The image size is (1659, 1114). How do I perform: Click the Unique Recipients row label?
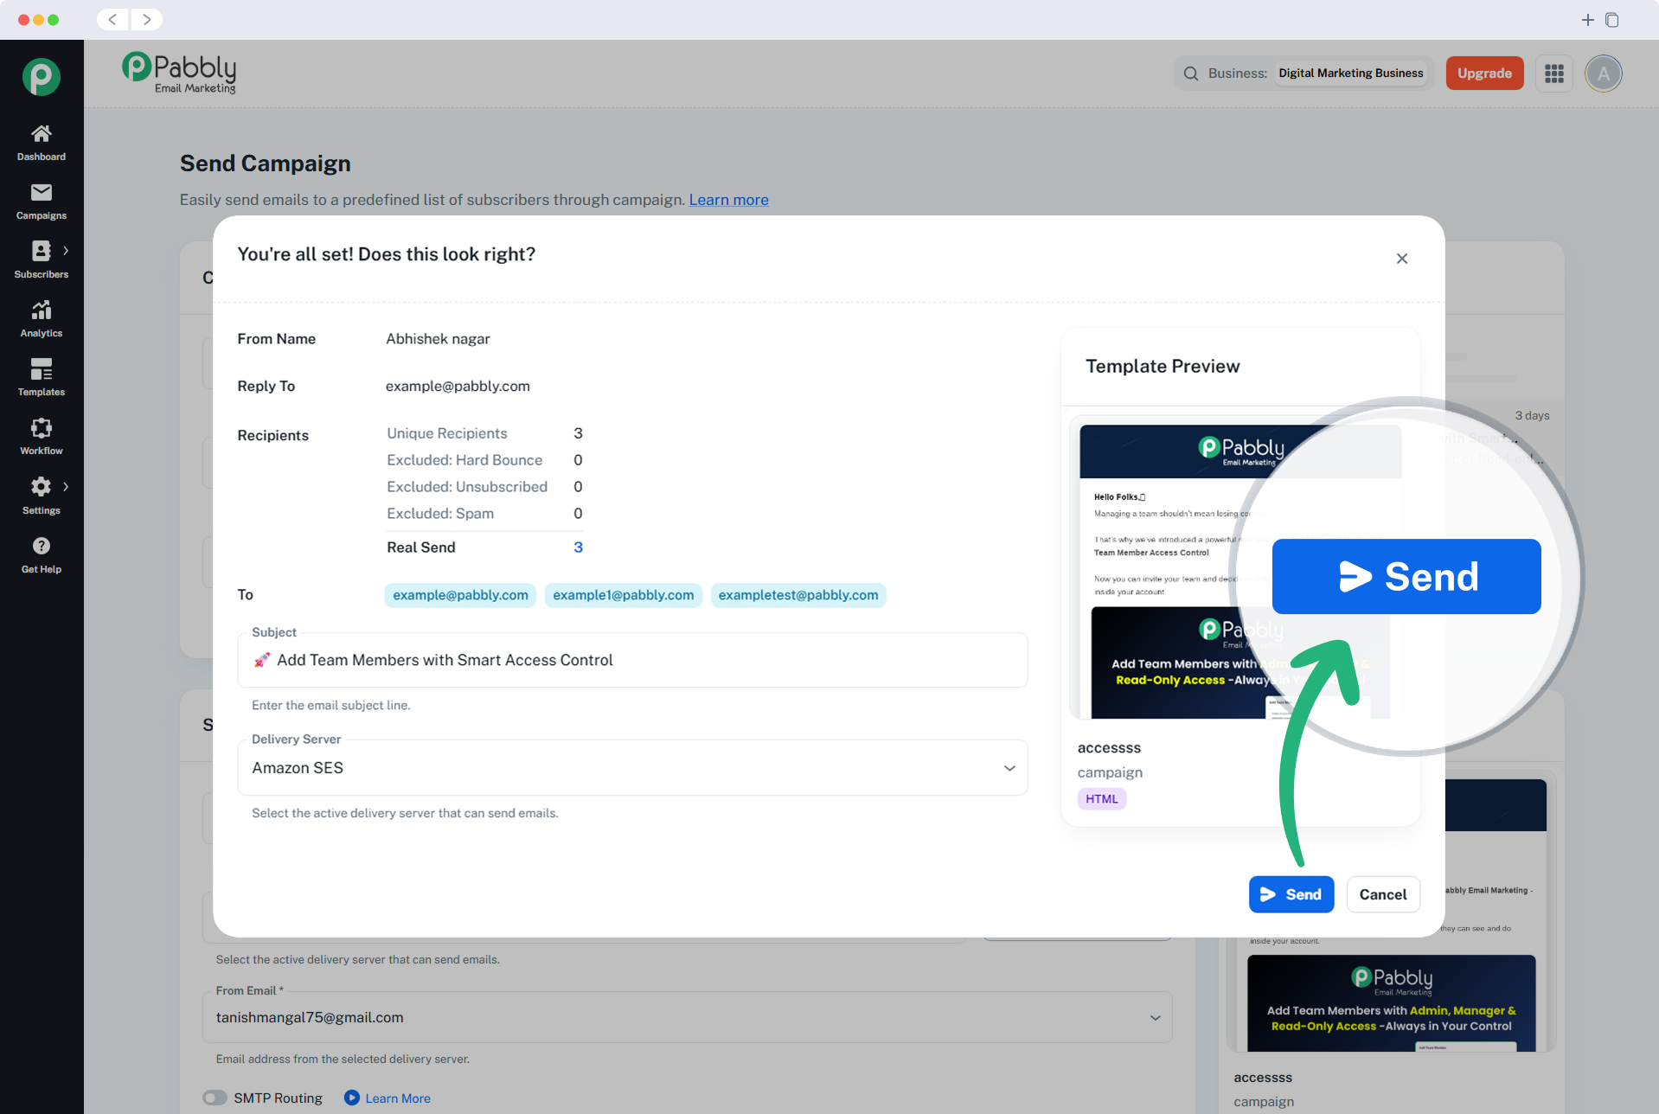click(x=447, y=433)
